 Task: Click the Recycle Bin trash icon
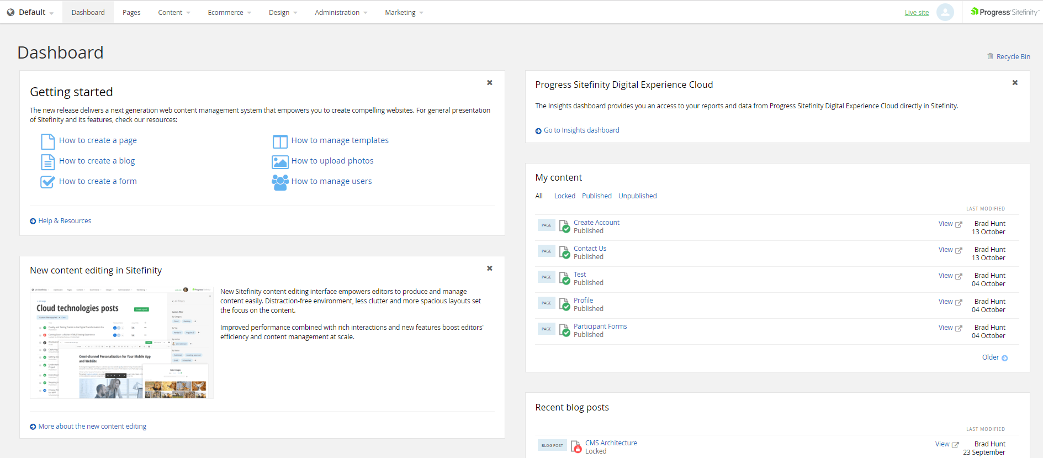[x=990, y=56]
